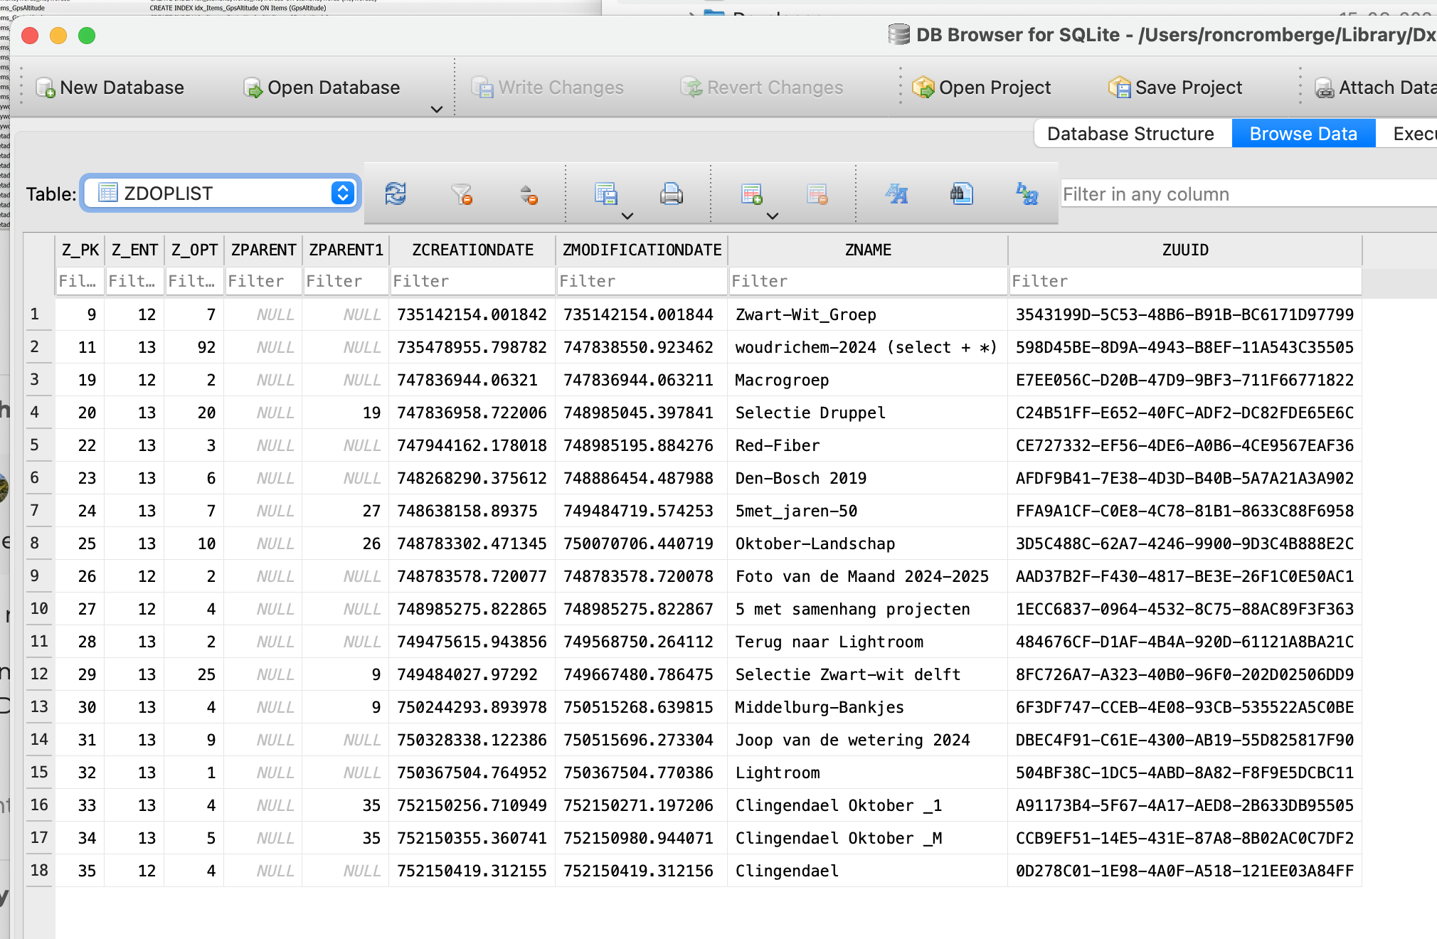Select the Selectie Druppel cell
This screenshot has width=1437, height=939.
868,413
